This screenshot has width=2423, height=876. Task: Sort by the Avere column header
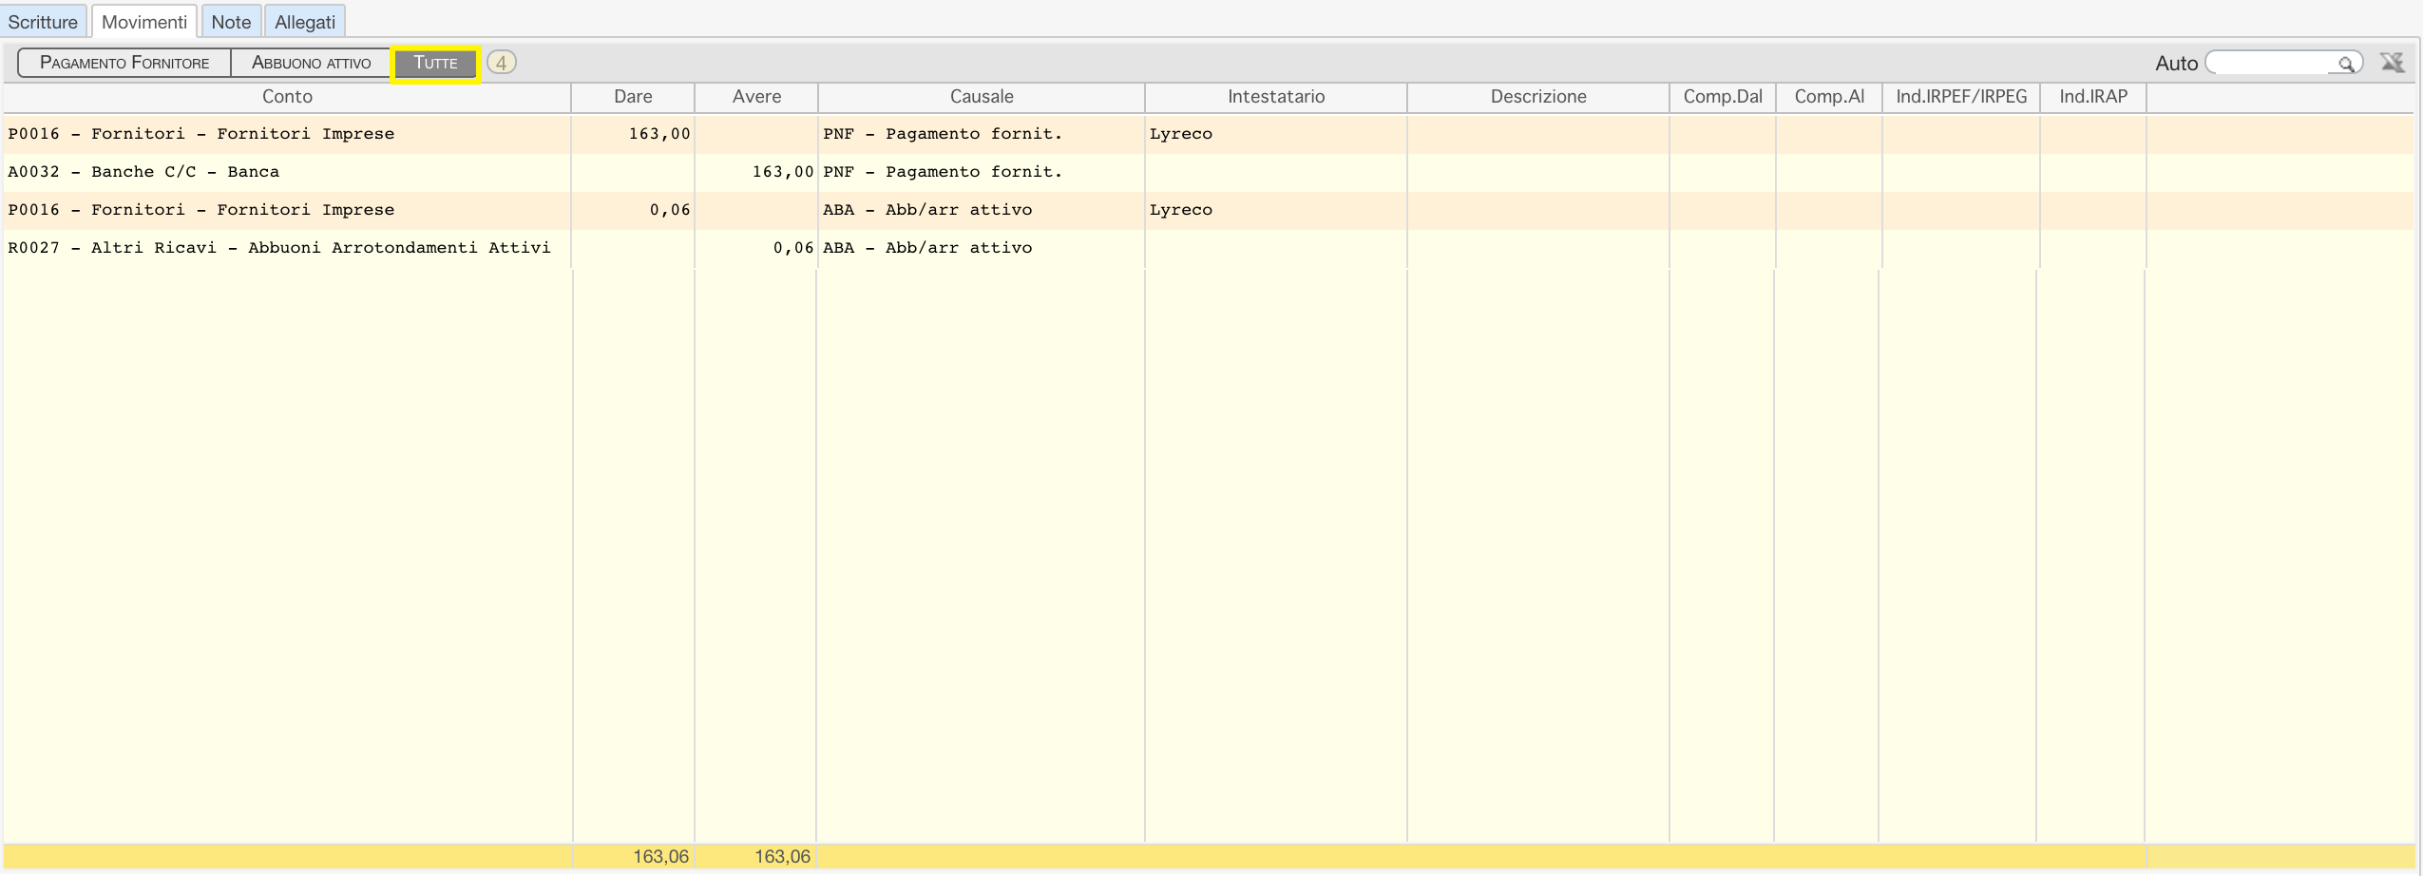[x=756, y=97]
